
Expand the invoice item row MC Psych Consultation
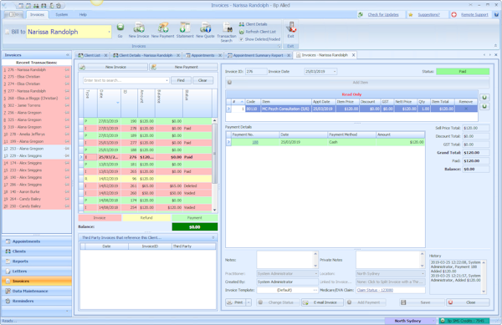click(228, 109)
